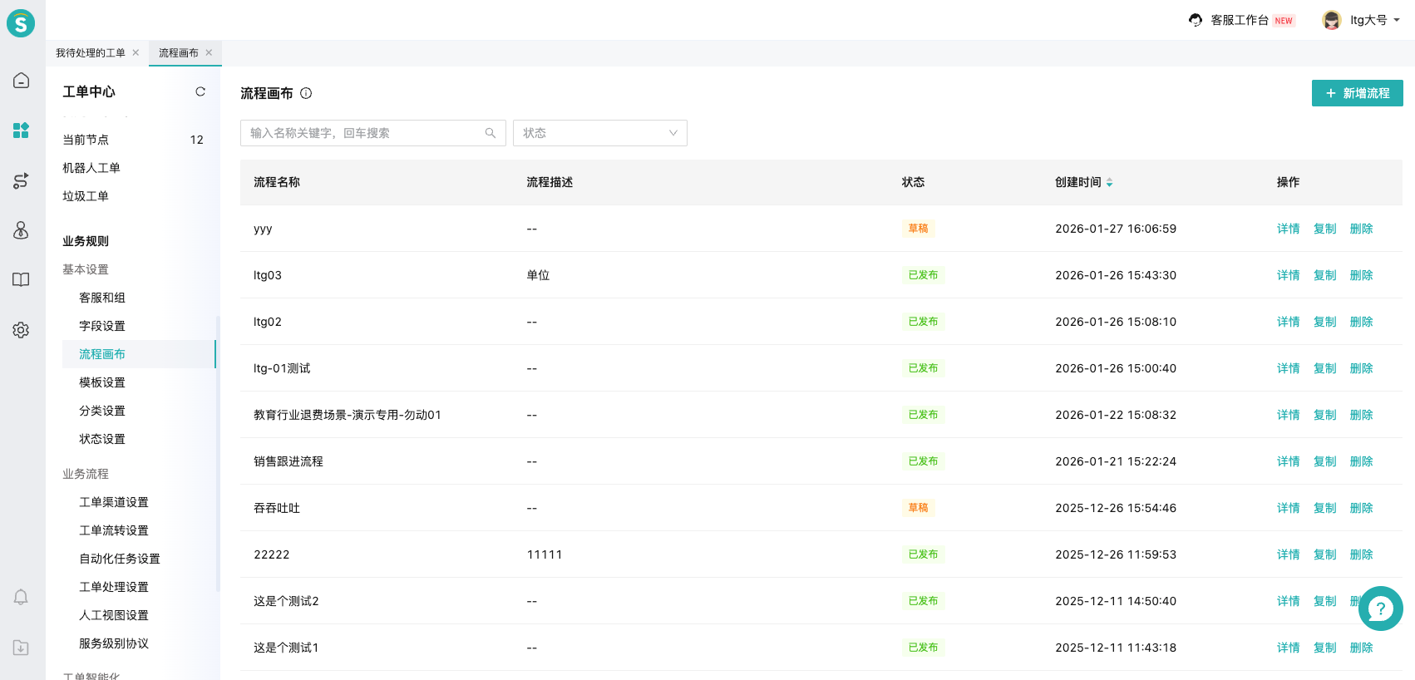The height and width of the screenshot is (680, 1415).
Task: Click the workflow route icon in sidebar
Action: 22,180
